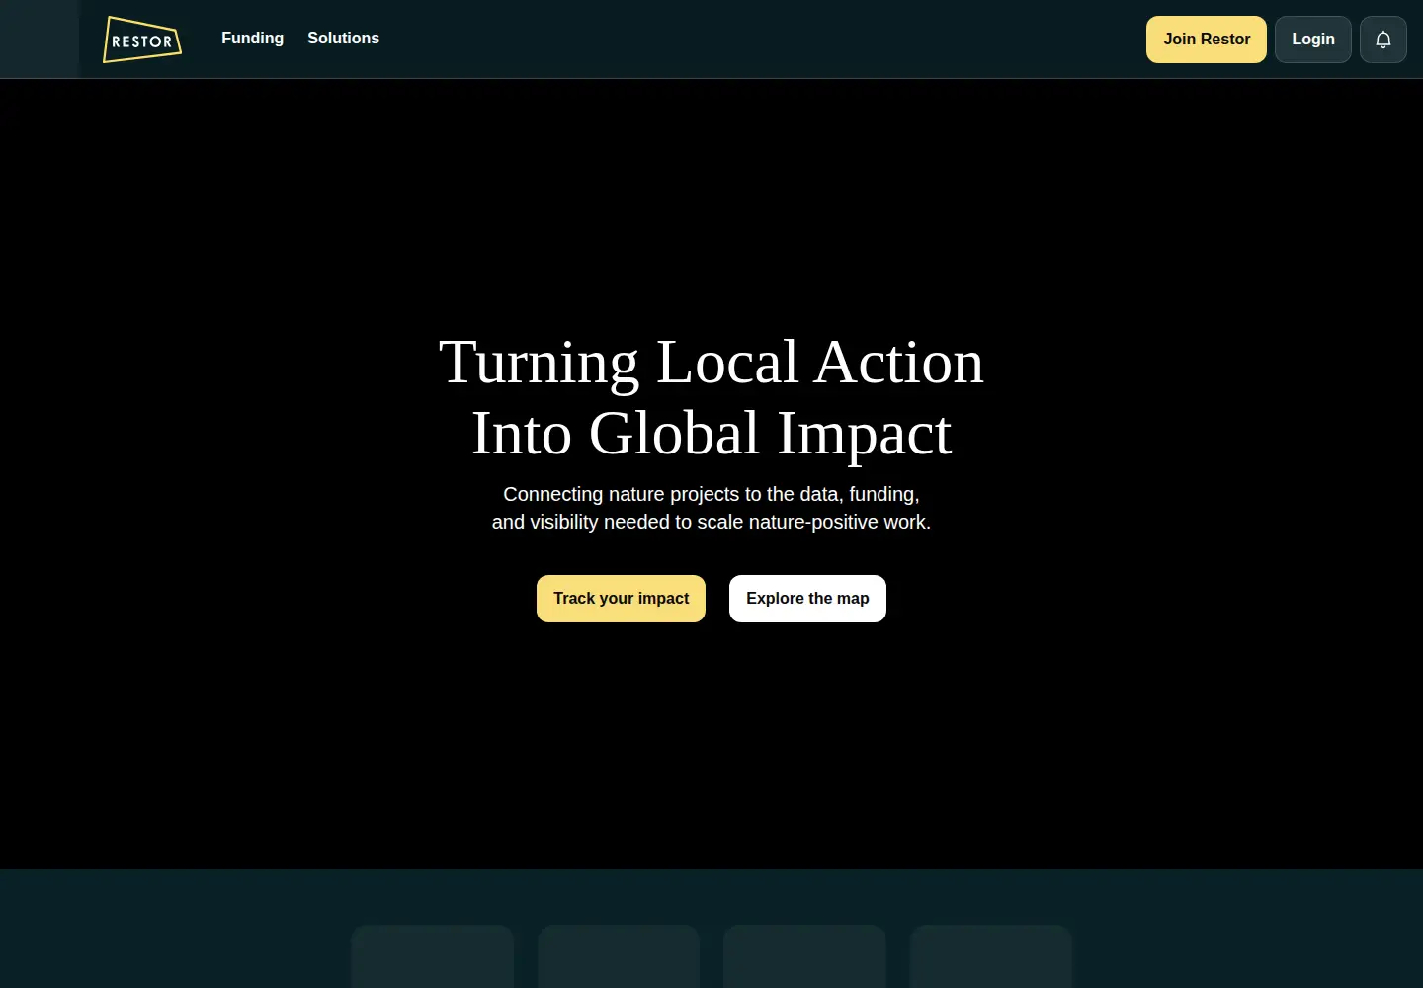
Task: Open the Solutions menu
Action: [343, 39]
